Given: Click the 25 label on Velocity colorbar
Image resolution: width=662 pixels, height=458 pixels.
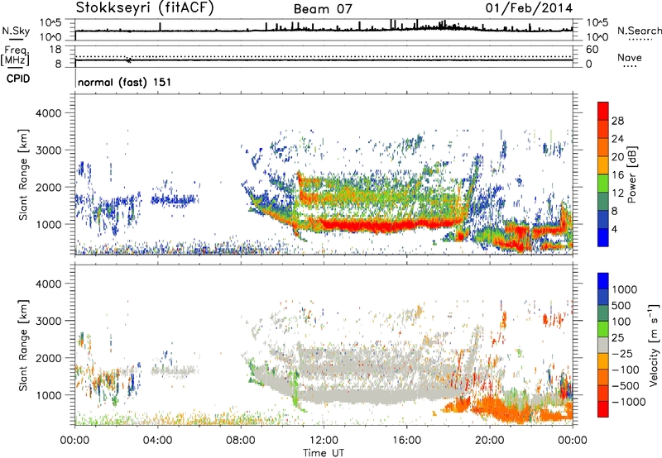Looking at the screenshot, I should coord(617,337).
